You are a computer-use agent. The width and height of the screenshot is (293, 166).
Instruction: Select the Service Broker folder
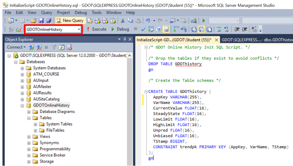click(52, 155)
